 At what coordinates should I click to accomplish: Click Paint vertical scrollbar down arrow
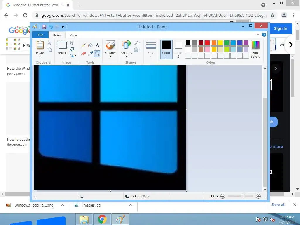[265, 190]
